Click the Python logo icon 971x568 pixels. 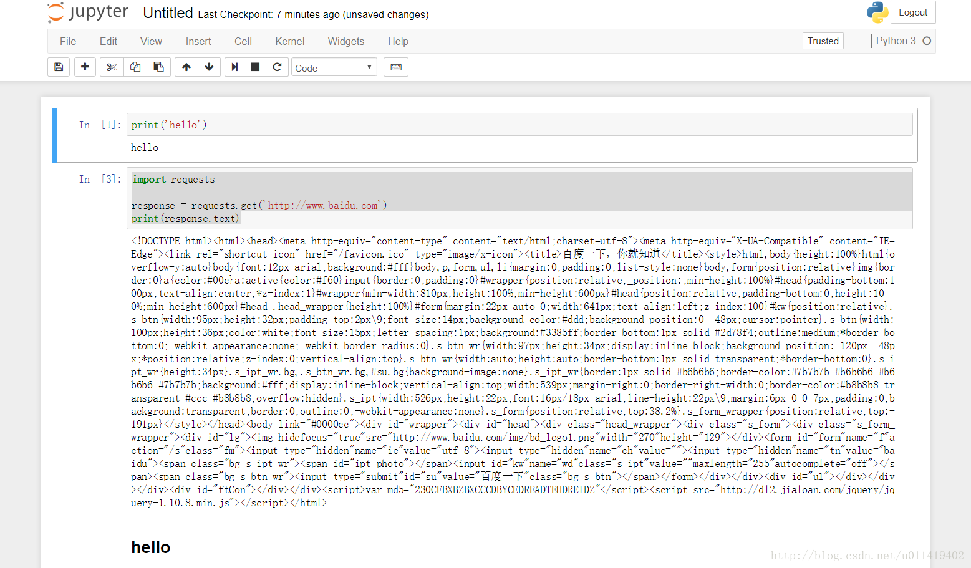coord(877,12)
